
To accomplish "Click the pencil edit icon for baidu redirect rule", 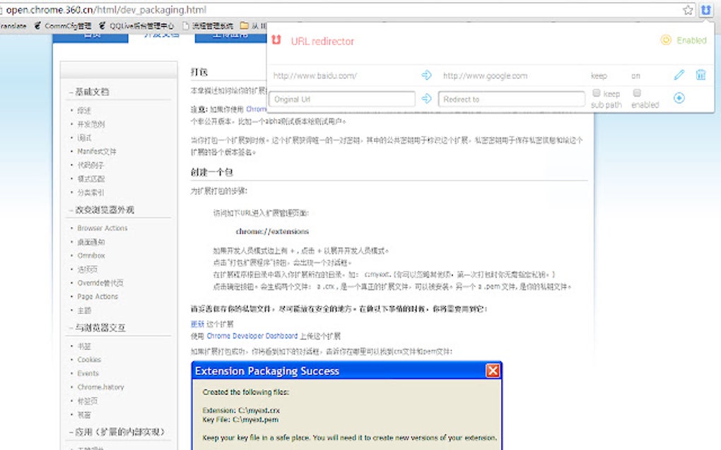I will click(679, 75).
